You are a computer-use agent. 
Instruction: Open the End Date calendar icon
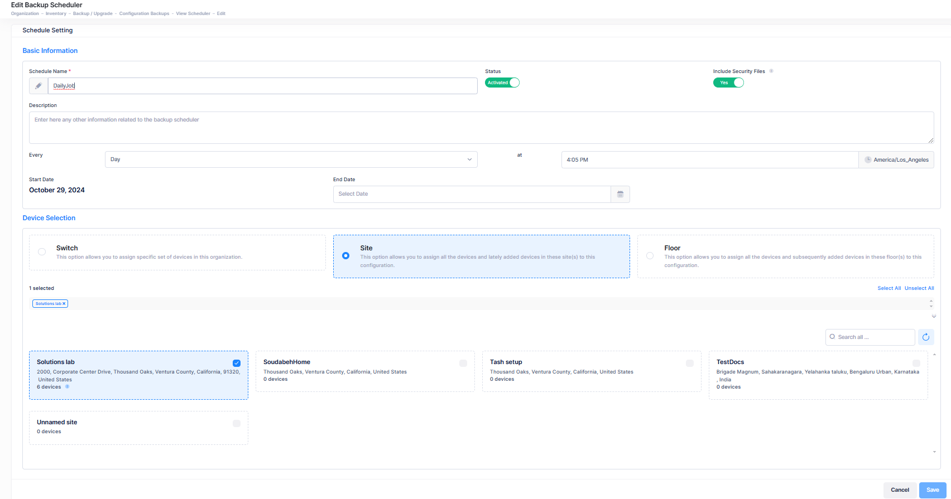click(620, 194)
